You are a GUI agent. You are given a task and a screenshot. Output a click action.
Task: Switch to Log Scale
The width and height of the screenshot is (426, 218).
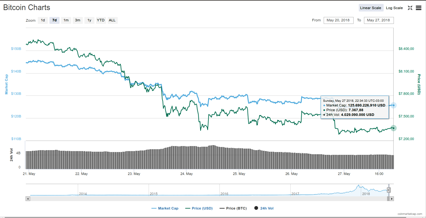[394, 8]
